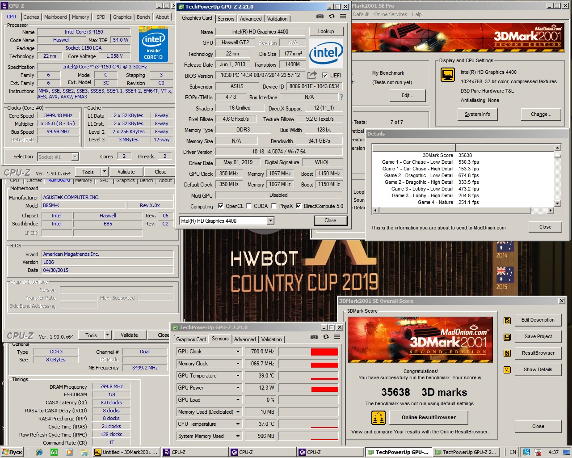Toggle the CUDA computing checkbox
Viewport: 572px width, 458px height.
pyautogui.click(x=249, y=206)
